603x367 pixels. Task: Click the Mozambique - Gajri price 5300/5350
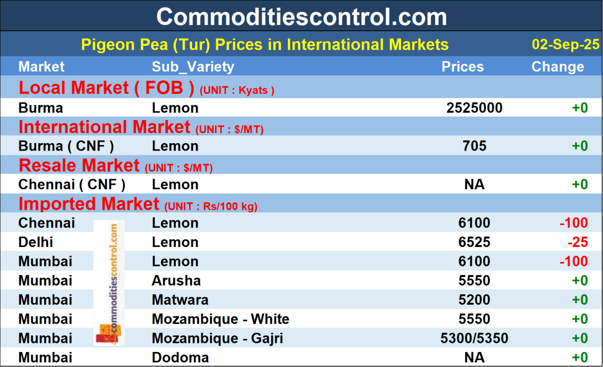point(474,338)
